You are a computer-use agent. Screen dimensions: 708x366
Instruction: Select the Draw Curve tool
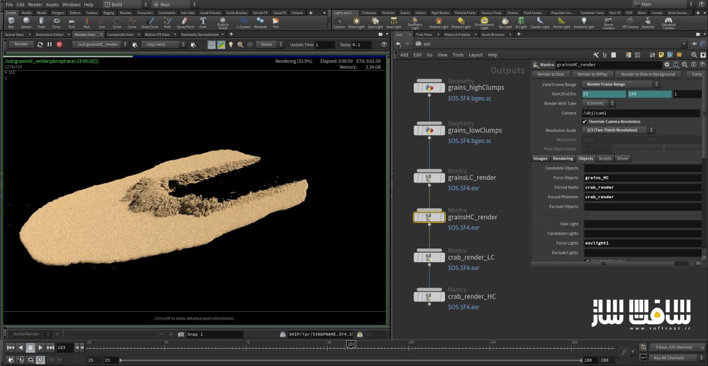click(x=150, y=23)
